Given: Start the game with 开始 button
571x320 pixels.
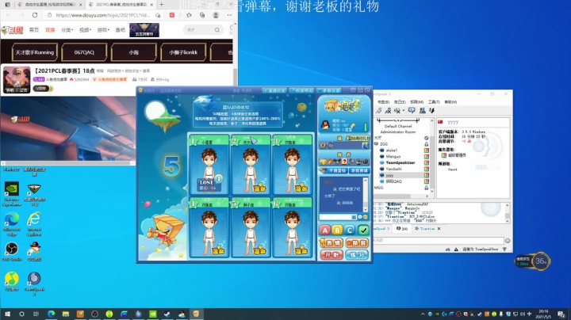Looking at the screenshot, I should pos(331,255).
